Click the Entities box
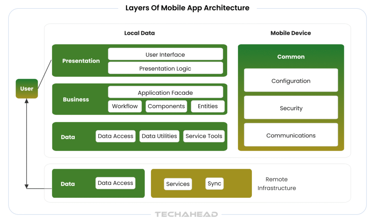This screenshot has height=223, width=375. point(208,106)
